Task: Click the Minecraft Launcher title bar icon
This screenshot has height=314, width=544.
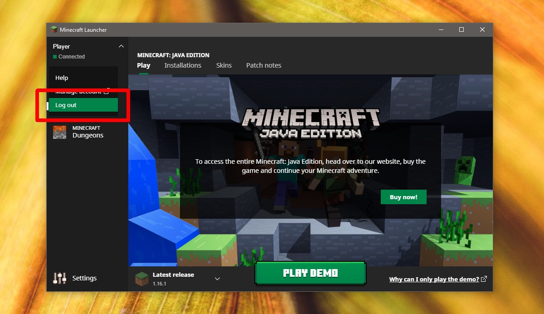Action: pyautogui.click(x=54, y=30)
